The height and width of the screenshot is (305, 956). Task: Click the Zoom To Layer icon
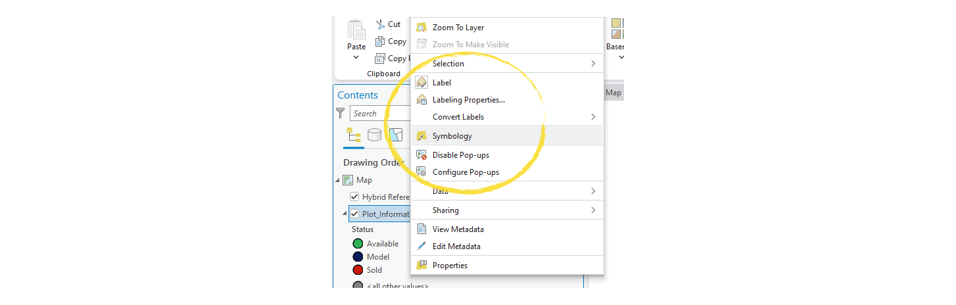tap(421, 28)
